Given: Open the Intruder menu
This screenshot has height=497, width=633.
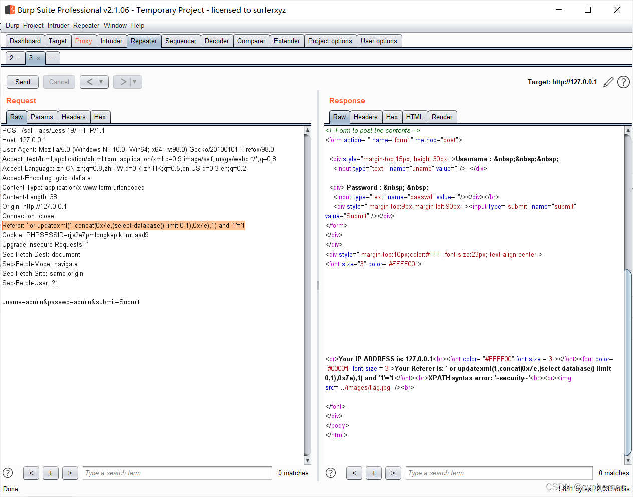Looking at the screenshot, I should [x=59, y=25].
